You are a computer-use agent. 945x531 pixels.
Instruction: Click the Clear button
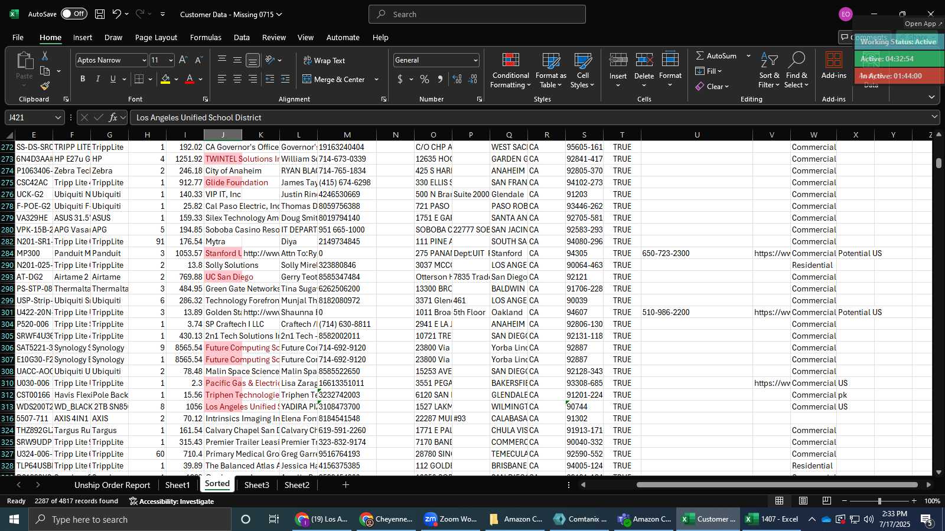click(x=712, y=87)
